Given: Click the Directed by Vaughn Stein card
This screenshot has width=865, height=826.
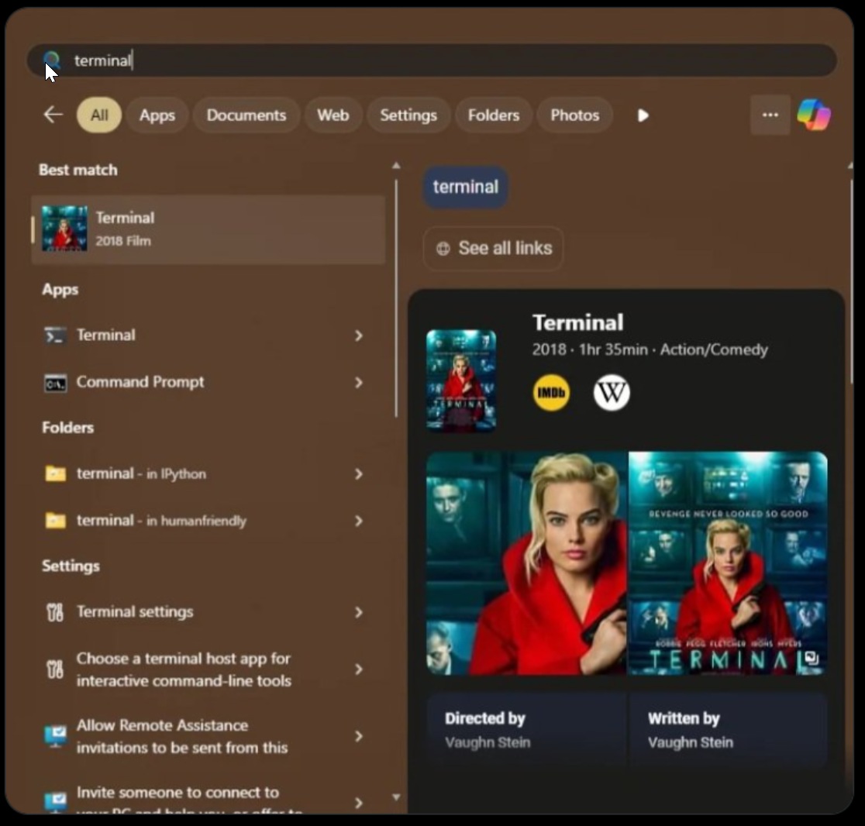Looking at the screenshot, I should click(527, 730).
